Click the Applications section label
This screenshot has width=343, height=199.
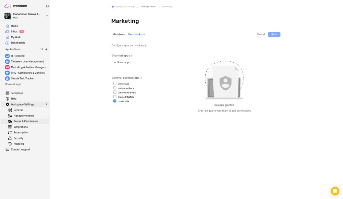click(13, 50)
